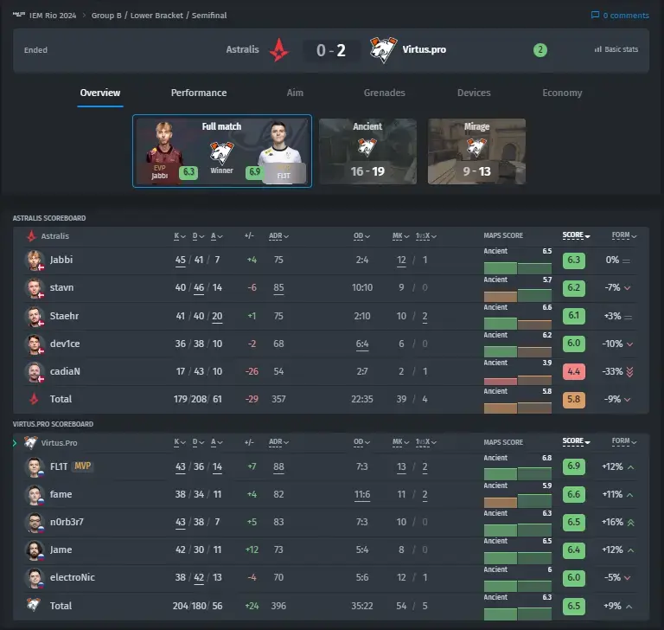The width and height of the screenshot is (664, 630).
Task: Click electroNic's player avatar
Action: 35,578
